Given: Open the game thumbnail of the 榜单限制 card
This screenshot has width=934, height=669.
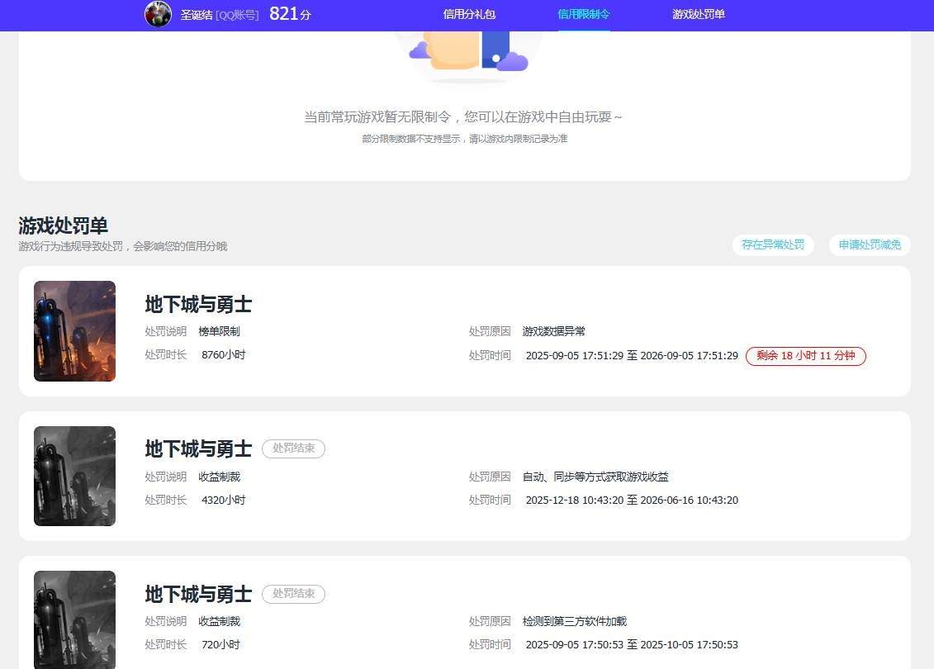Looking at the screenshot, I should pos(74,331).
